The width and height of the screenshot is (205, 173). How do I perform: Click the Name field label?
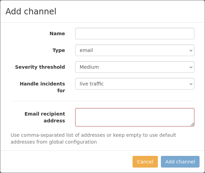(57, 34)
